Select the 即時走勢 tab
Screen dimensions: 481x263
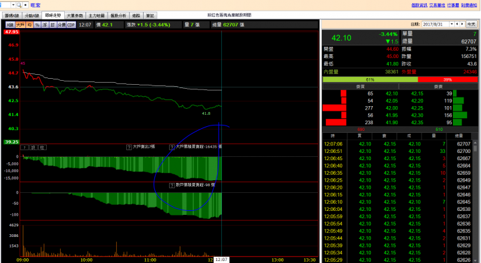tap(53, 15)
